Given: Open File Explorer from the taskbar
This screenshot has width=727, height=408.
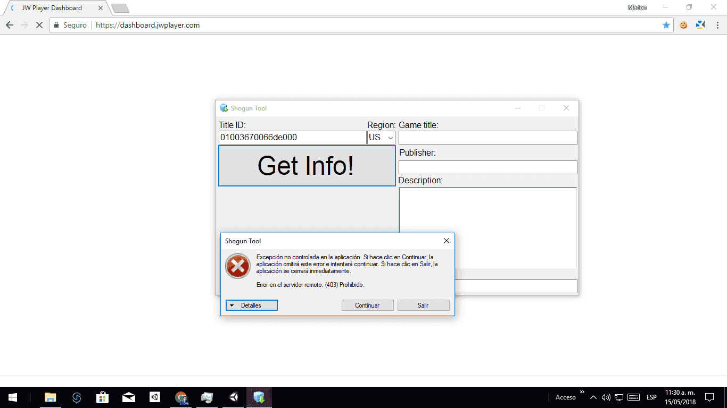Looking at the screenshot, I should 51,397.
